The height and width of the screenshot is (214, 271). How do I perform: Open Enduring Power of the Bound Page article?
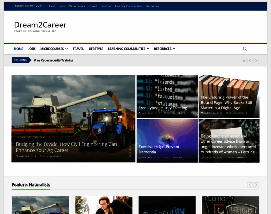click(226, 103)
